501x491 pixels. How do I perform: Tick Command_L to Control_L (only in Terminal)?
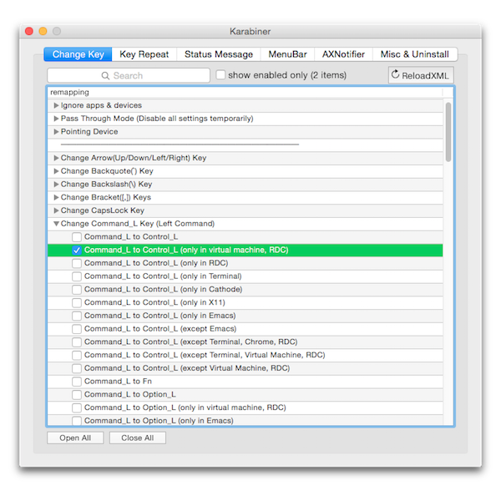click(x=77, y=276)
